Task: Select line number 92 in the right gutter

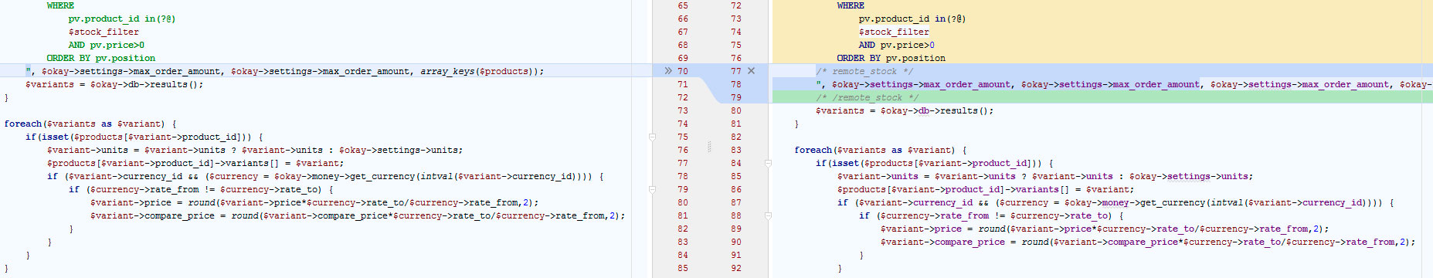Action: click(x=736, y=268)
